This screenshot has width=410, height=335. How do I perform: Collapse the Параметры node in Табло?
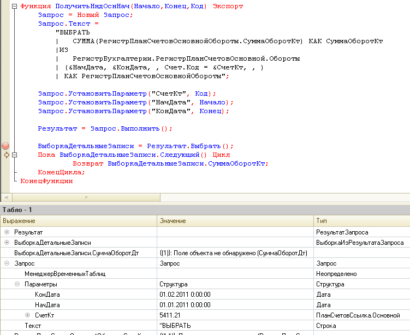coord(17,284)
